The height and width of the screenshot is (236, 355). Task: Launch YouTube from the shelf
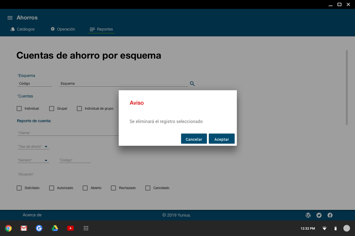(x=70, y=228)
